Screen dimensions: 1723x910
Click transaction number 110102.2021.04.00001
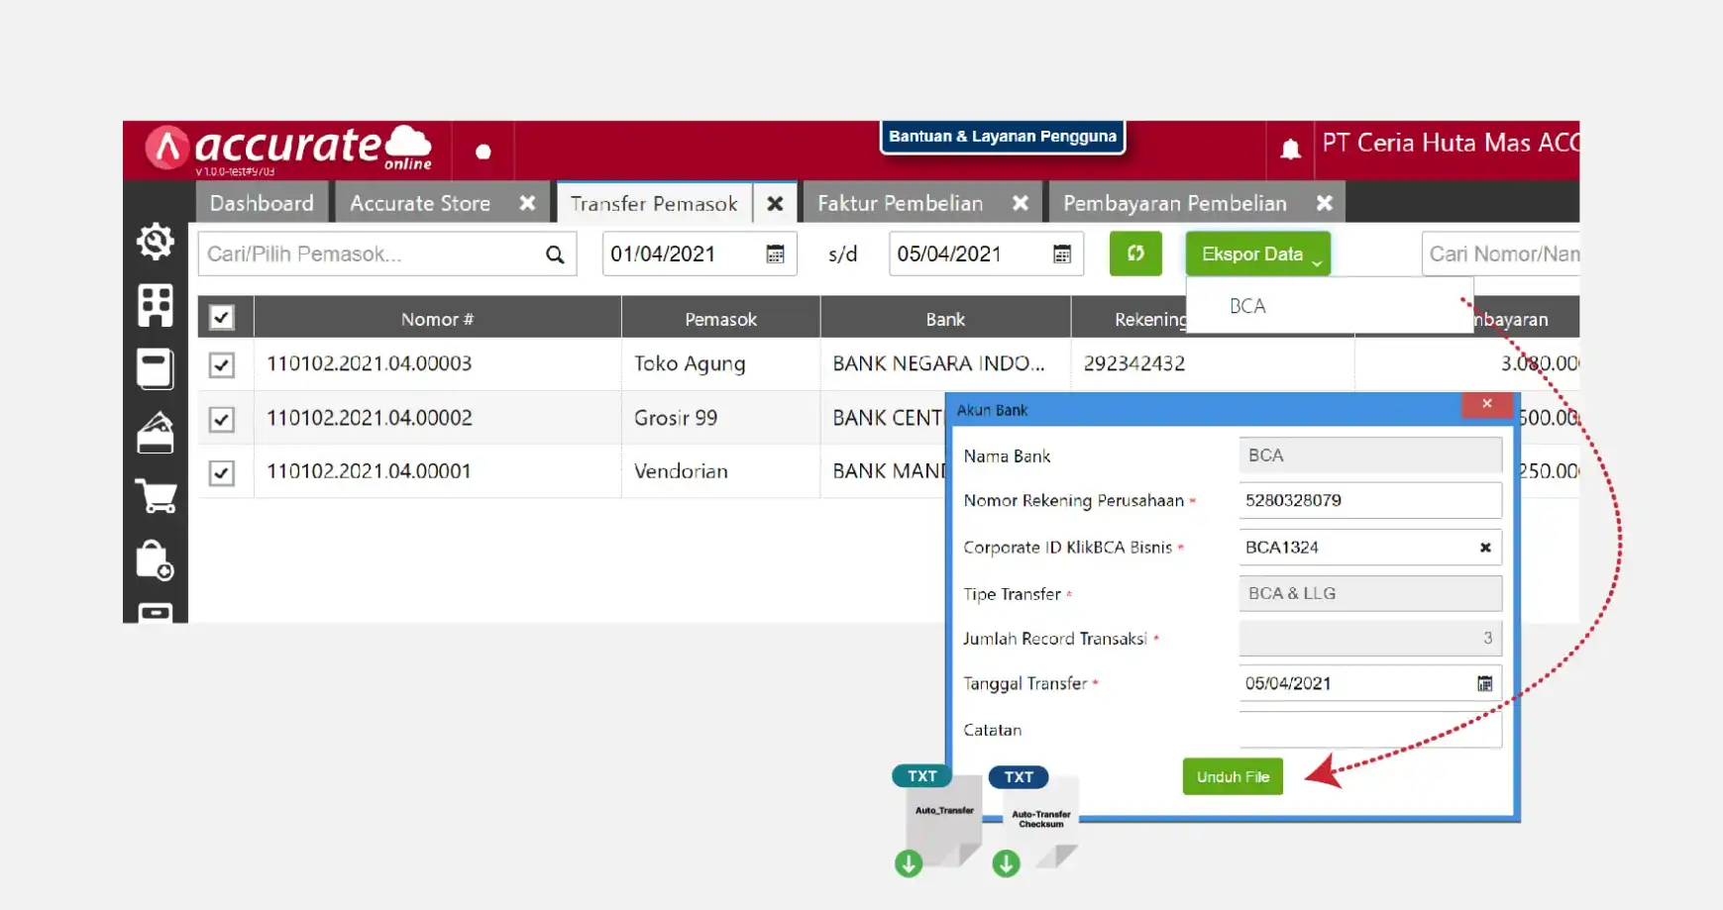click(369, 471)
